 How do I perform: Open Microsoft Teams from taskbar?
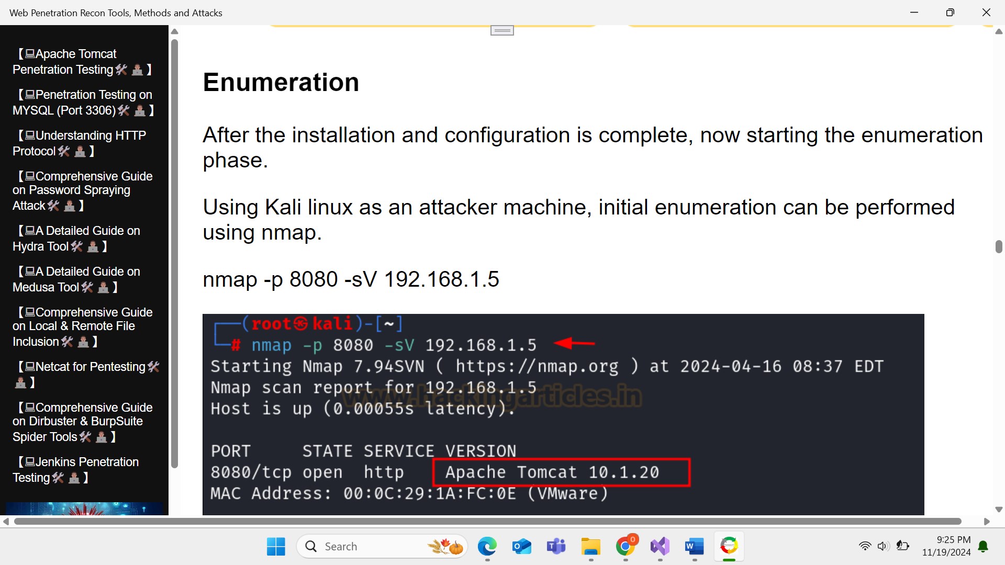(556, 547)
